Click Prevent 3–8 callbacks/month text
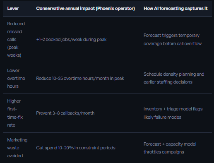This screenshot has height=163, width=214. click(65, 113)
